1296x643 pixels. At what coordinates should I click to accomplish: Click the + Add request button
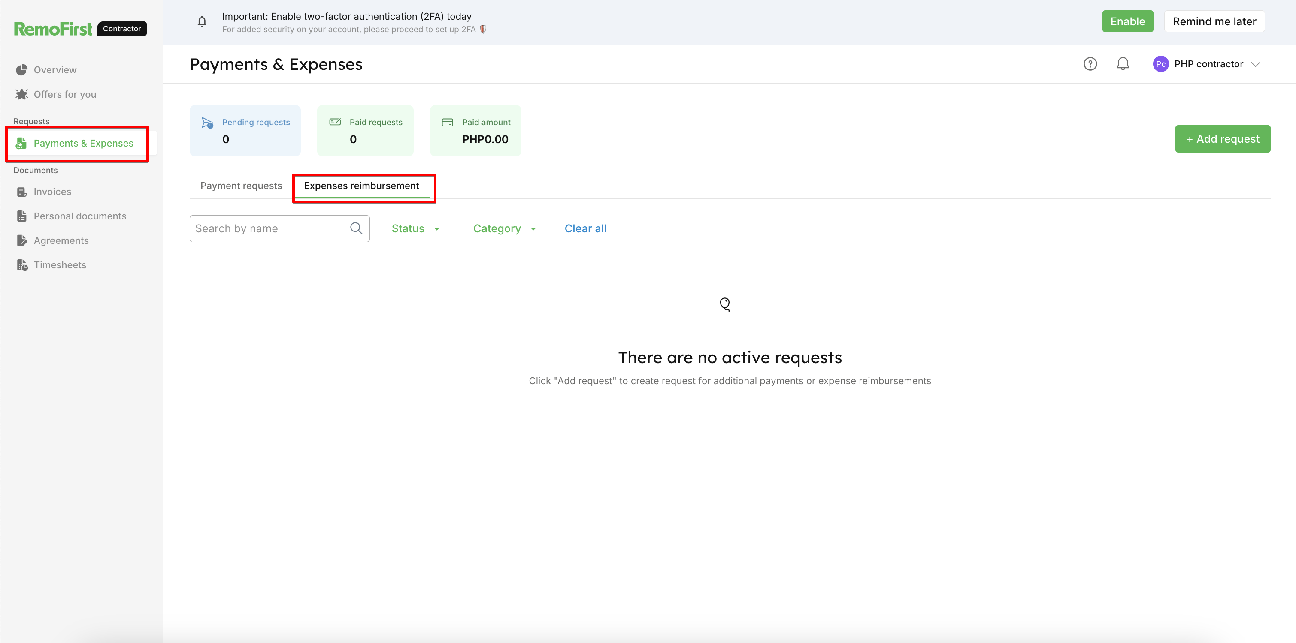(1223, 139)
